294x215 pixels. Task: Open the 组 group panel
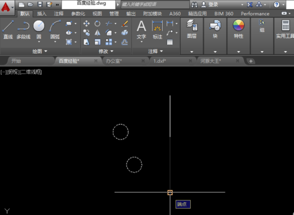[262, 26]
